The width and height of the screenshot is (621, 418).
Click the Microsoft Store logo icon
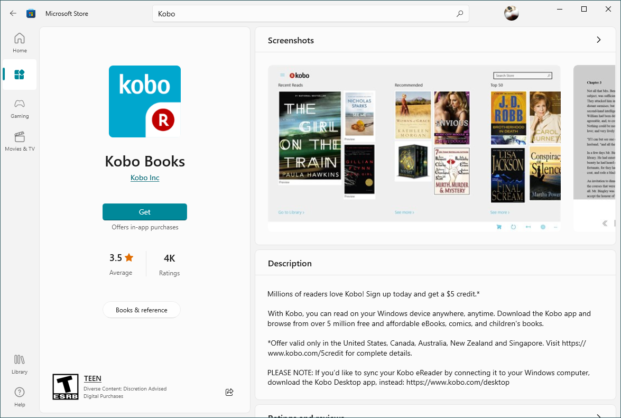click(x=31, y=13)
